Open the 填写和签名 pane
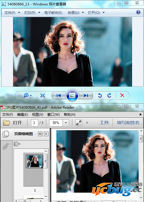The height and width of the screenshot is (202, 144). (x=128, y=123)
